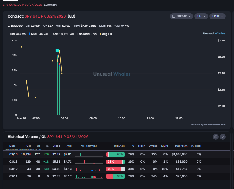
Task: Click the Prem: $4,948,086 stat above chart
Action: (84, 26)
